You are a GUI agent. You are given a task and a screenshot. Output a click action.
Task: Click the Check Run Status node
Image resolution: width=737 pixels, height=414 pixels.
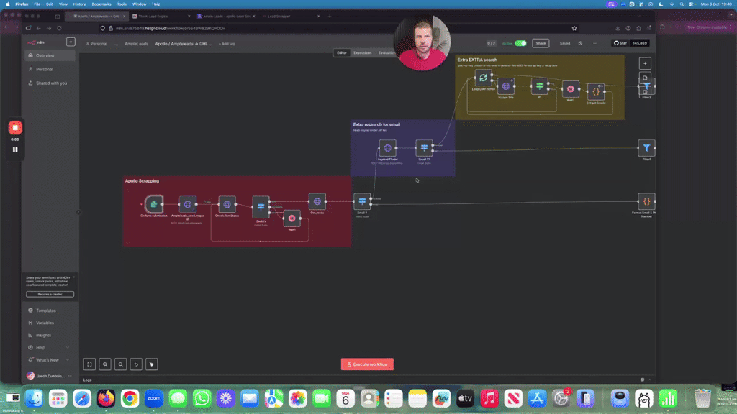click(x=228, y=203)
